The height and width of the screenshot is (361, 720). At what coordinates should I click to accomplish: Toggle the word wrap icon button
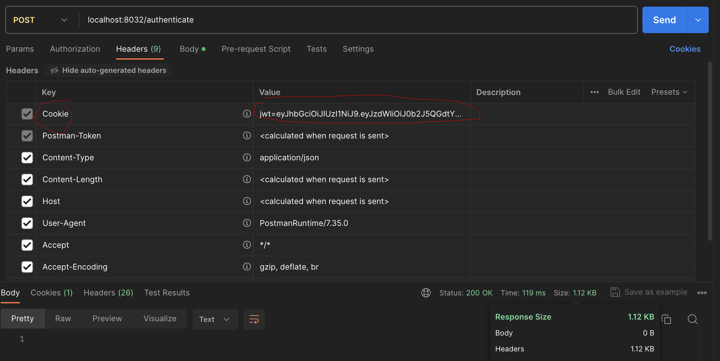tap(254, 319)
